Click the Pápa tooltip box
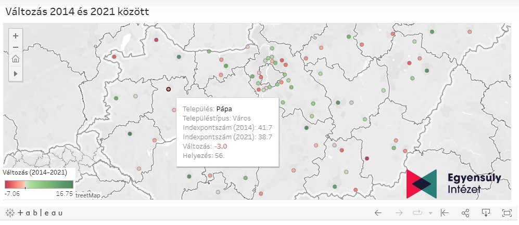519x225 pixels. (x=227, y=132)
